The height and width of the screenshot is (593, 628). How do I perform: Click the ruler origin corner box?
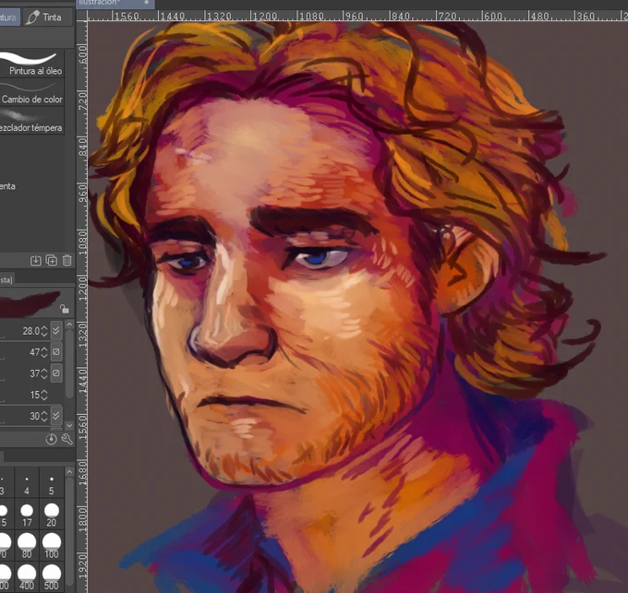[x=81, y=15]
